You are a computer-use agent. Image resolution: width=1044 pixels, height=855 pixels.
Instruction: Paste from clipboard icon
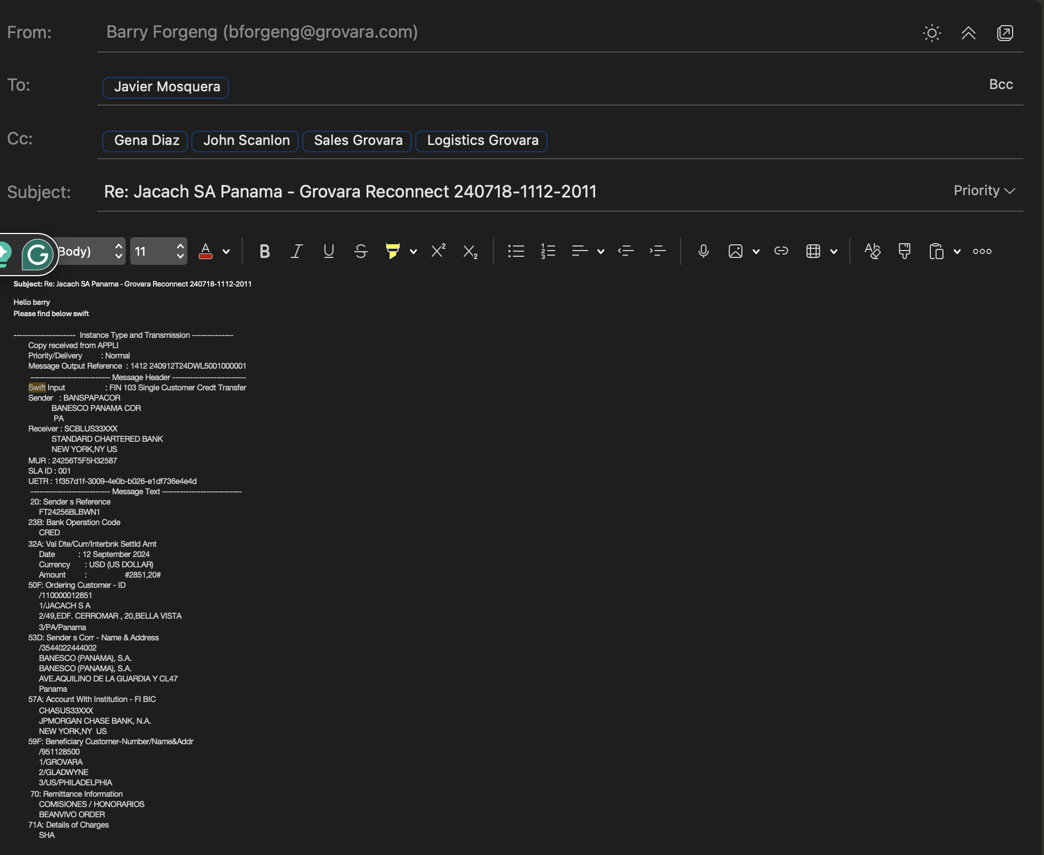[x=936, y=251]
